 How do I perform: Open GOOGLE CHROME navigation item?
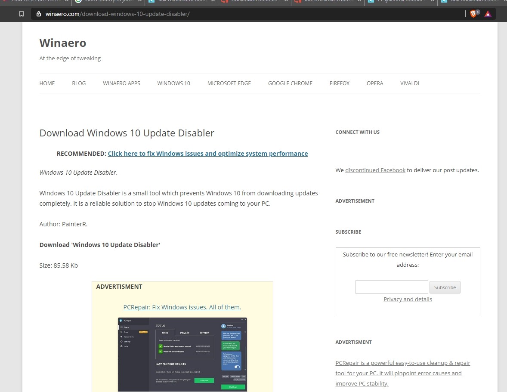290,83
